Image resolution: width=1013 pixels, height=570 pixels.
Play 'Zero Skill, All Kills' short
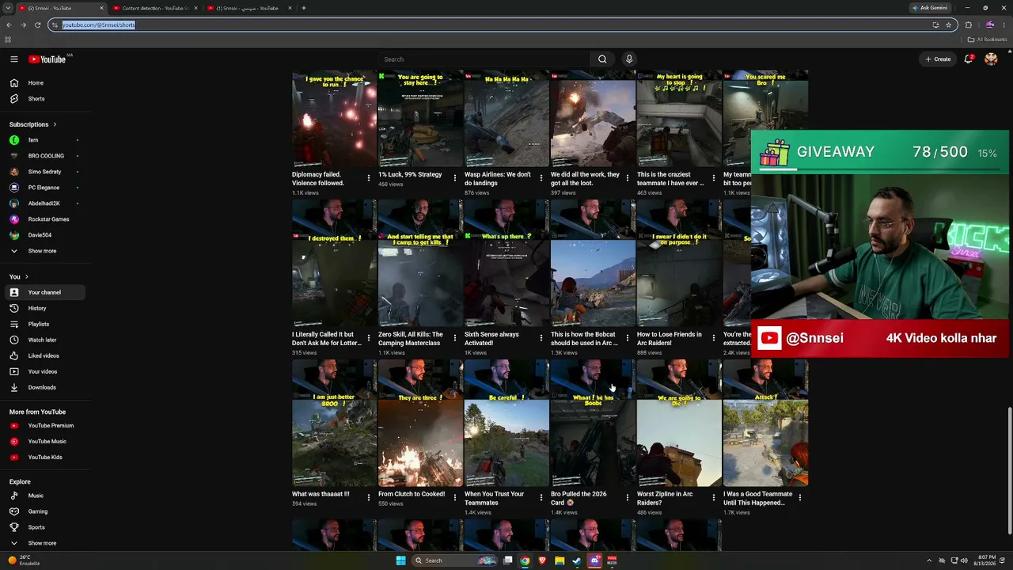coord(420,263)
